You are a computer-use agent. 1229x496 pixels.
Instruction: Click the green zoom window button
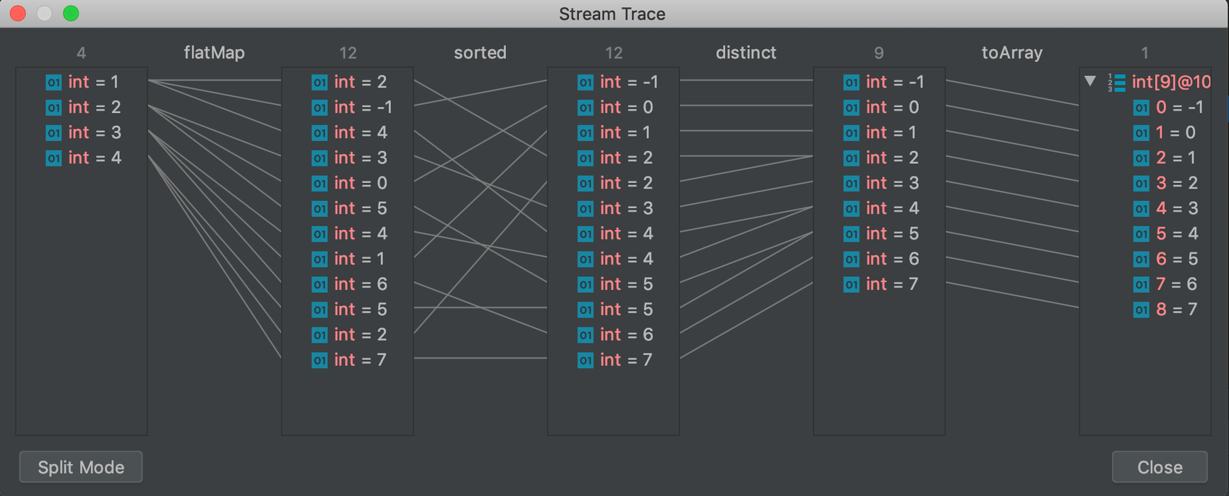[x=71, y=13]
